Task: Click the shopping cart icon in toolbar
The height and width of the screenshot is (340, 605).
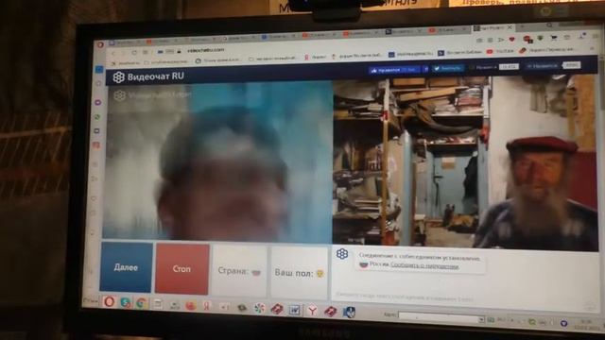Action: [554, 38]
